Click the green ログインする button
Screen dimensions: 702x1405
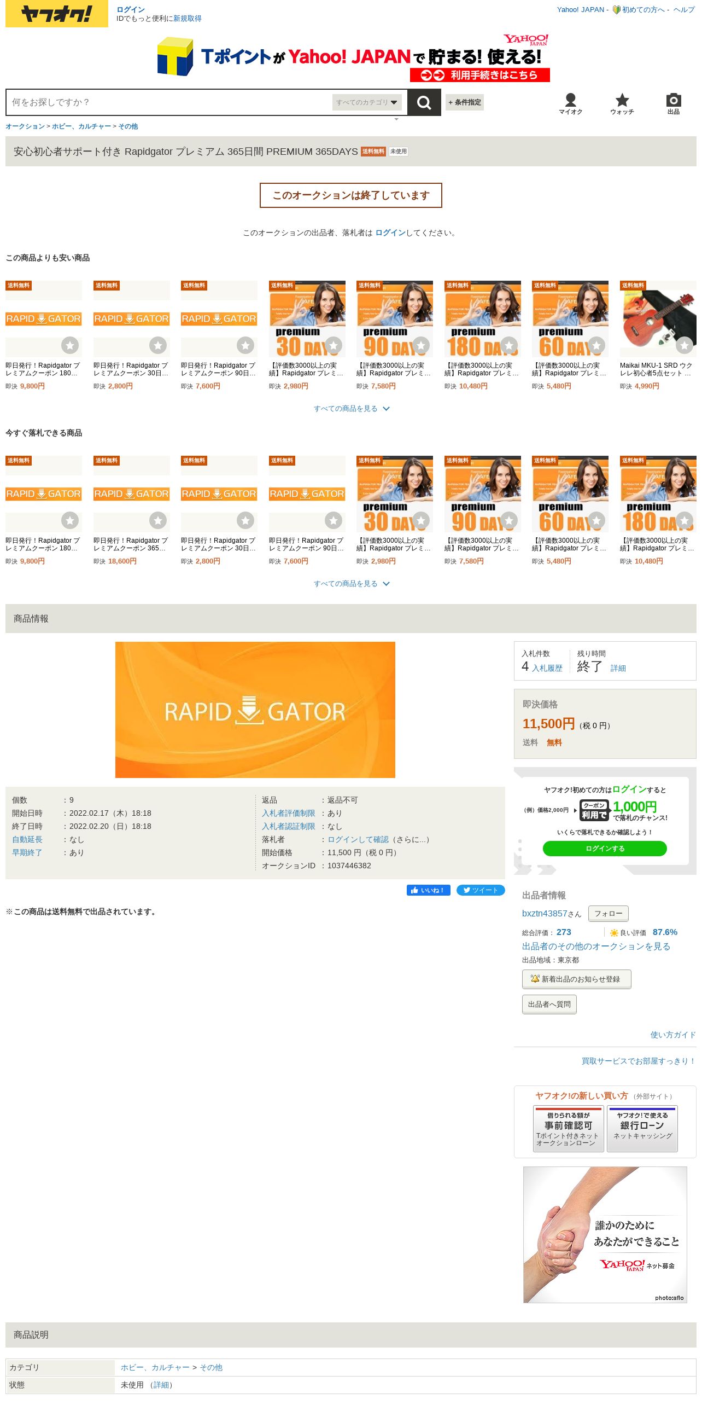click(x=605, y=849)
